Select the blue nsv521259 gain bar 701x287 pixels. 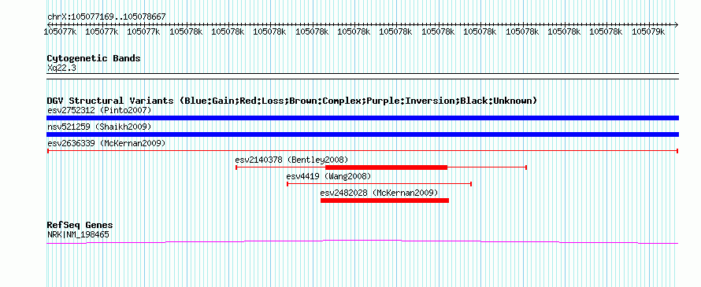pos(362,134)
